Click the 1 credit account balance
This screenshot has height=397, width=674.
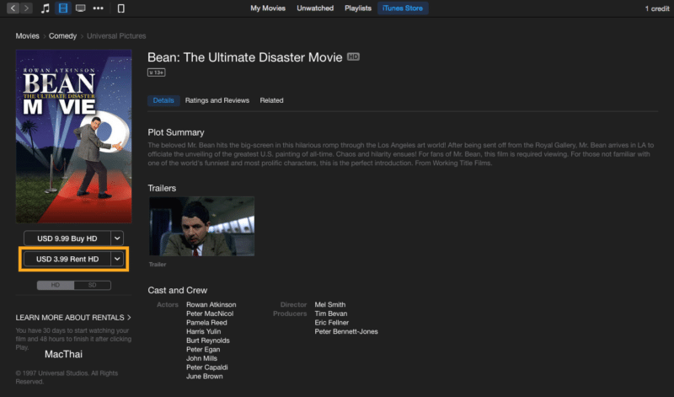657,8
